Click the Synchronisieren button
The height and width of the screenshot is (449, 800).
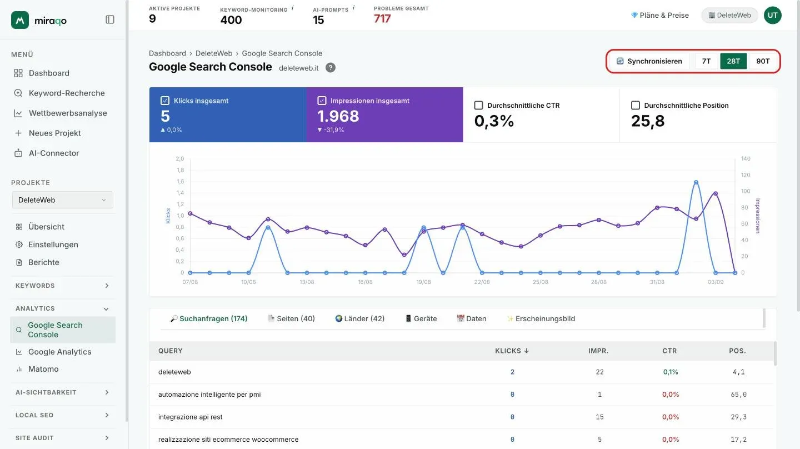[649, 61]
